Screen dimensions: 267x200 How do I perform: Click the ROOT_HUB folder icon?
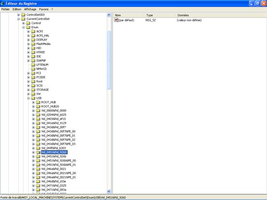38,102
